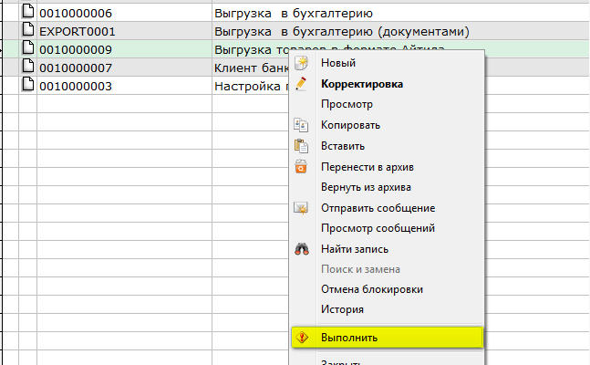Click the envelope icon beside Отправить сообщение

click(x=302, y=208)
